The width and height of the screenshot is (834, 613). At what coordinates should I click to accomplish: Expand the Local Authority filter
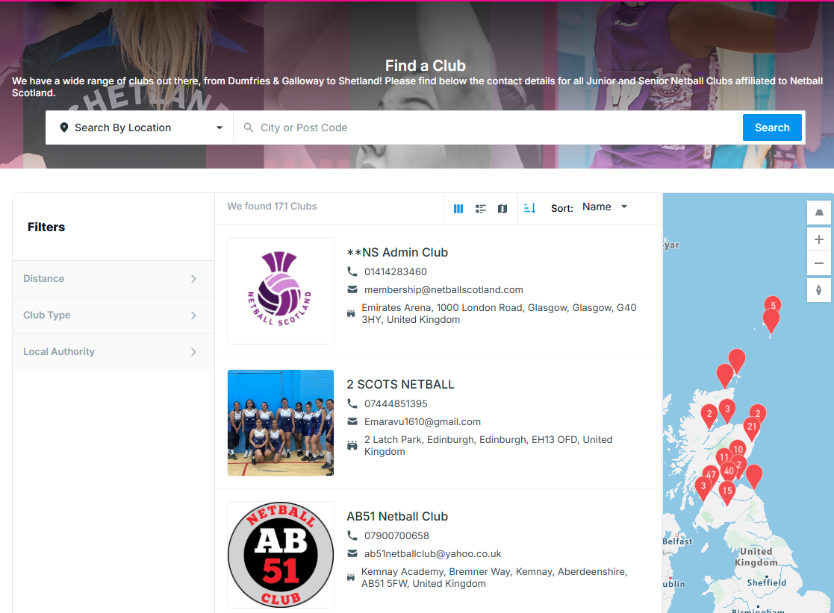113,352
